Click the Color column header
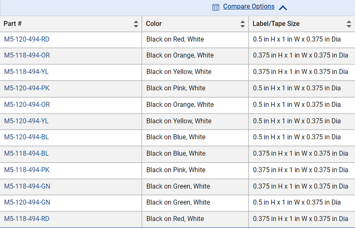 tap(195, 24)
